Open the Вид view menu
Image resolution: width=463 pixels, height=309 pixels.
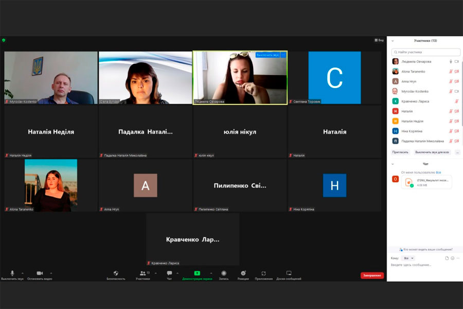point(379,40)
